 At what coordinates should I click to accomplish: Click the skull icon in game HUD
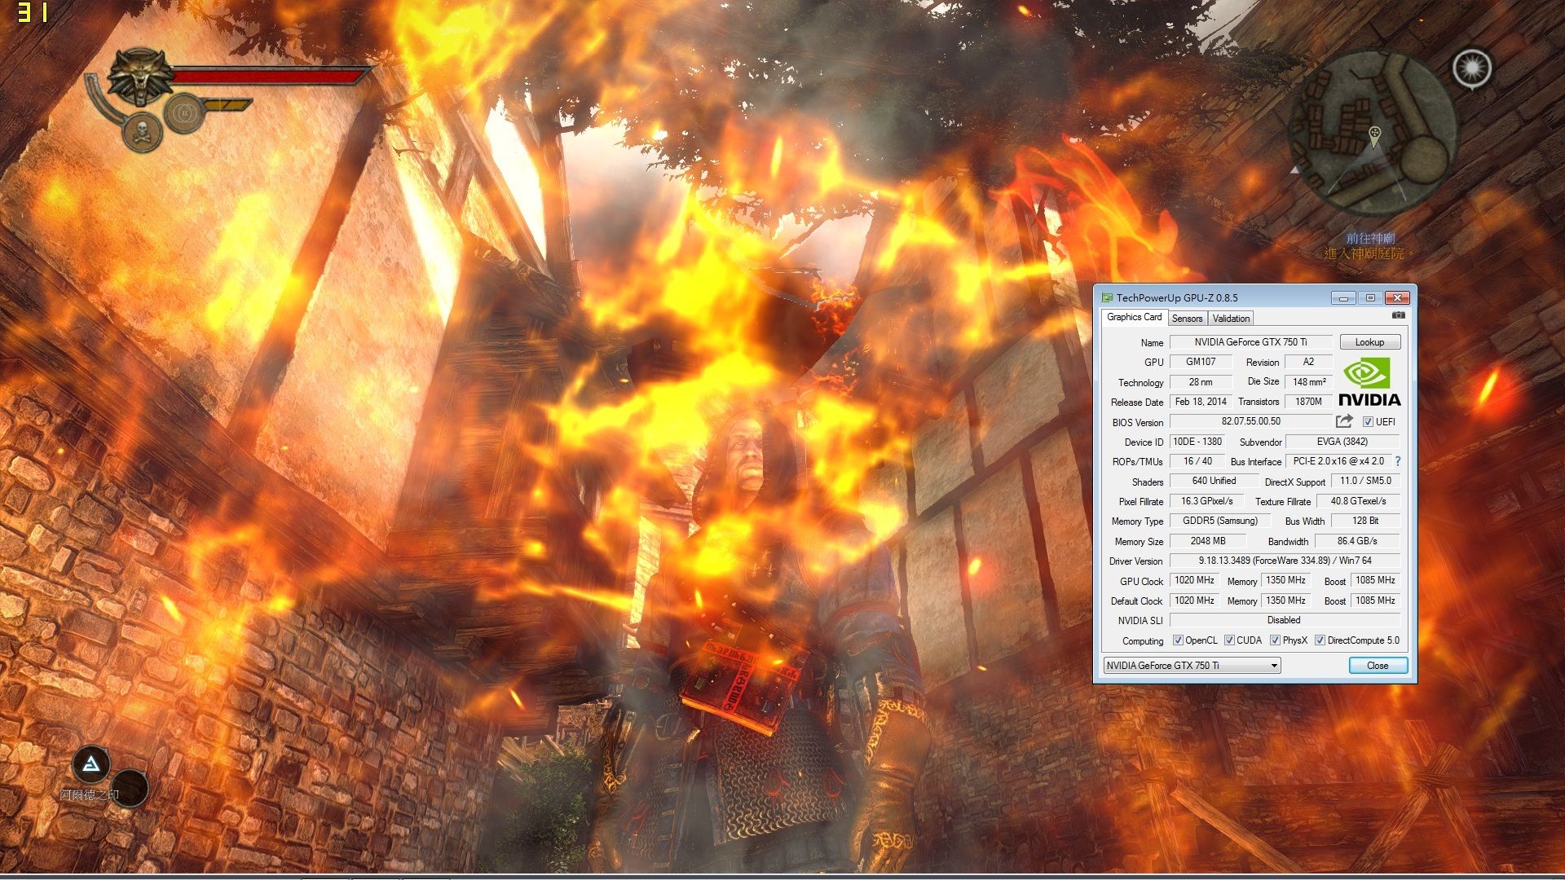pyautogui.click(x=143, y=132)
